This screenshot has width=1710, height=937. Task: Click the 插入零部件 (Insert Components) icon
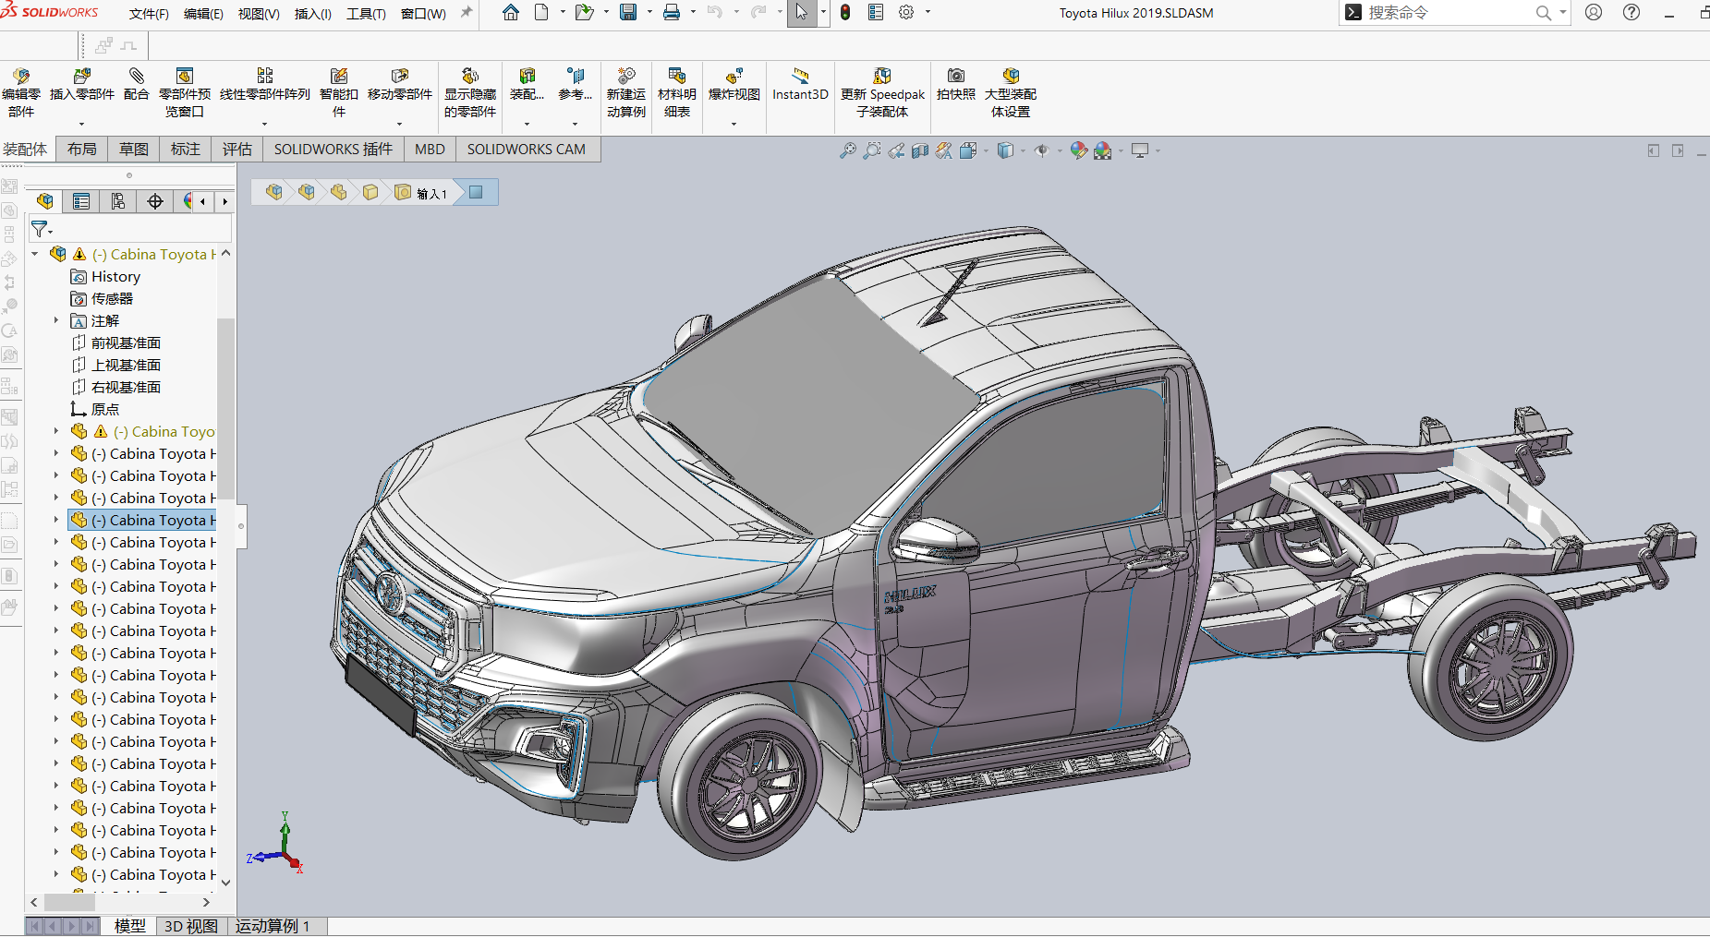[x=81, y=77]
